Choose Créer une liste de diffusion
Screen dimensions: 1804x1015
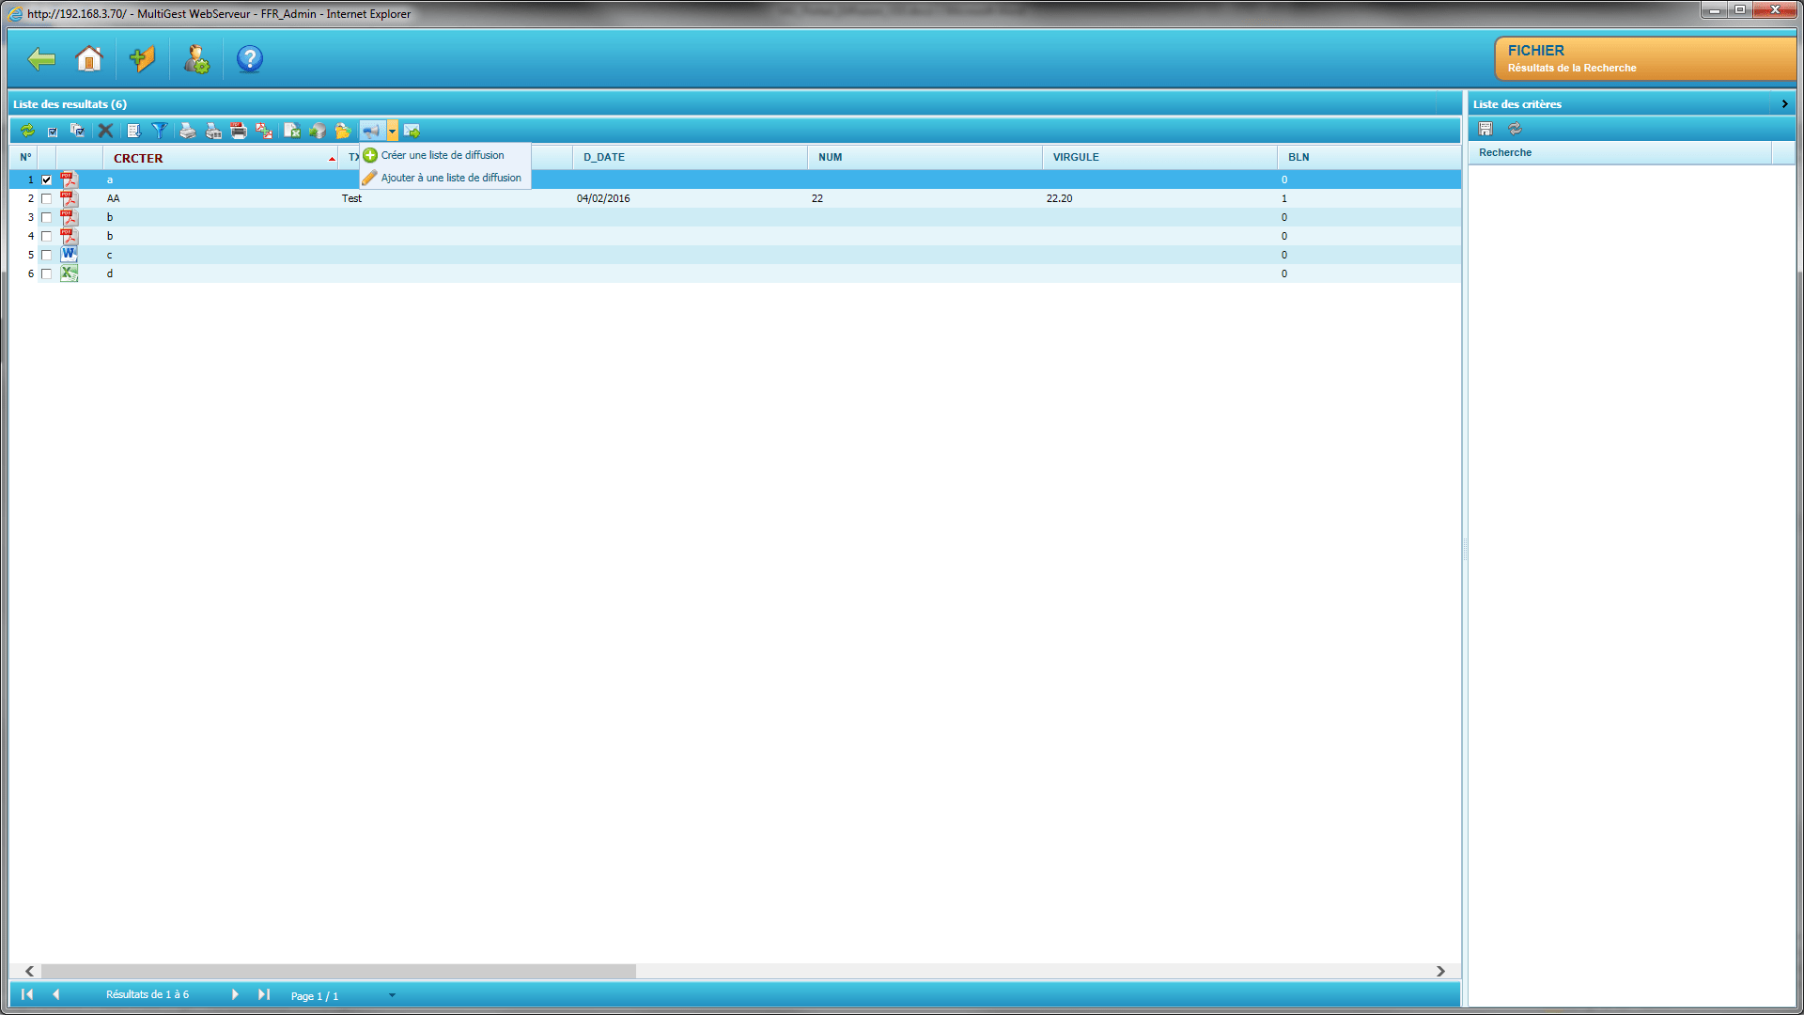pyautogui.click(x=442, y=155)
